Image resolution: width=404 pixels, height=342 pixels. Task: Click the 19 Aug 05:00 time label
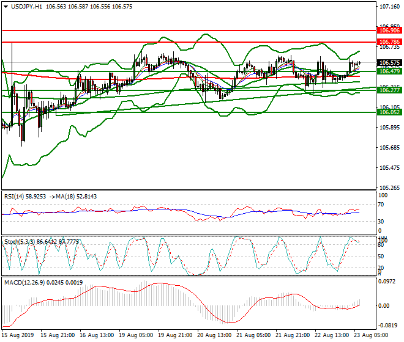coord(136,335)
